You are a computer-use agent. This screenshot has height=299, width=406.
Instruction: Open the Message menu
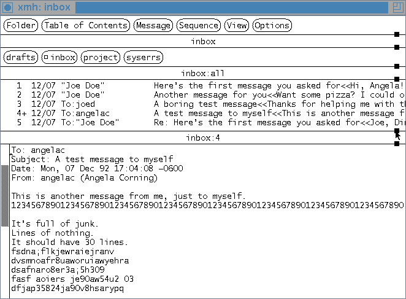(x=153, y=25)
